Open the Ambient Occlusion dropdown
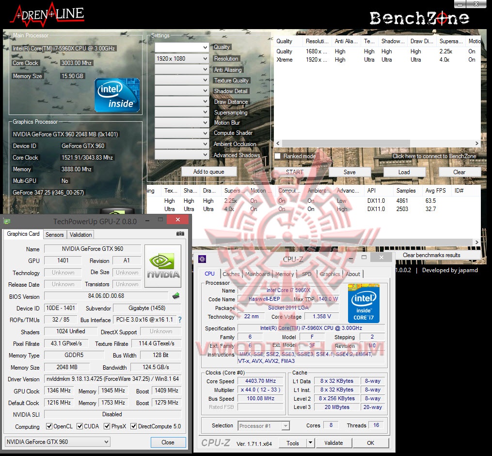Screen dimensions: 492x456 tap(182, 144)
